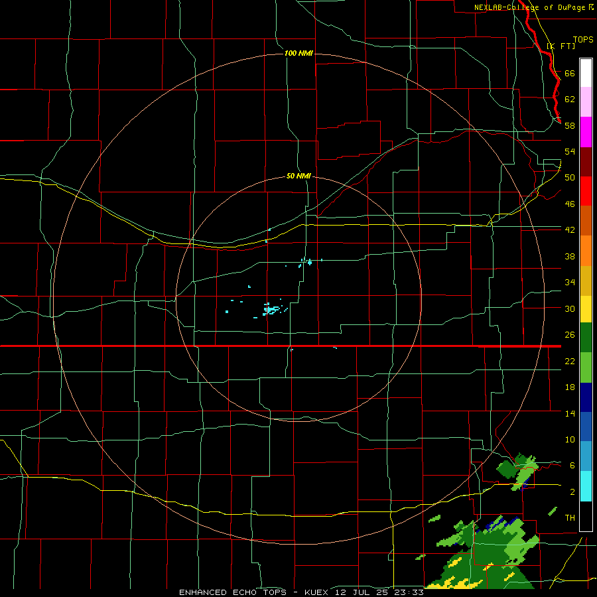
Task: Select the navy band between 14 and 18
Action: click(586, 397)
